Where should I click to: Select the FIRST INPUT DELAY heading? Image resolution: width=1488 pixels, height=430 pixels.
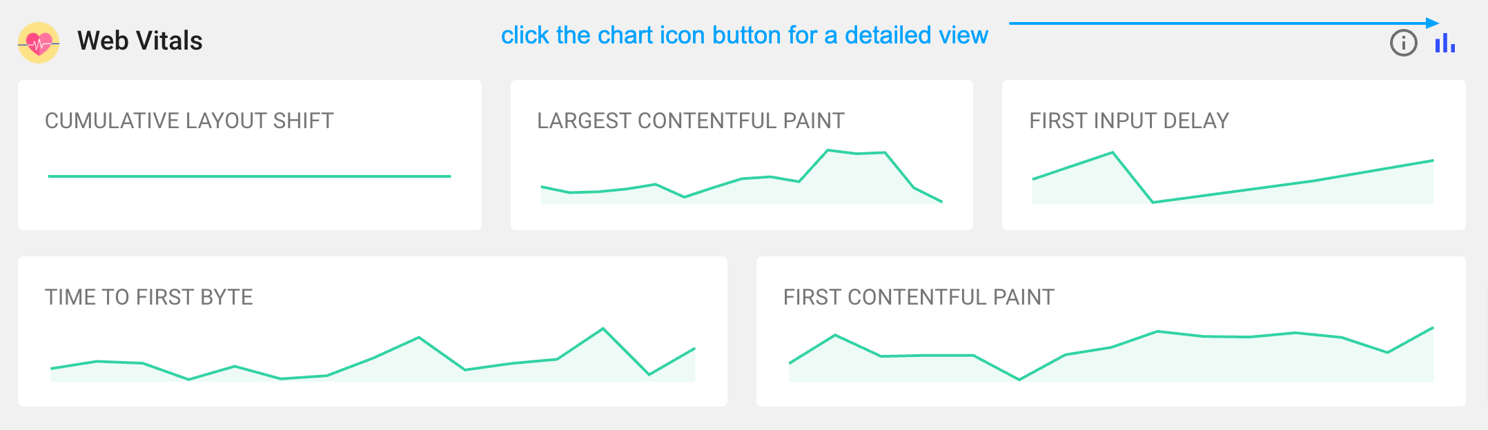(1129, 121)
